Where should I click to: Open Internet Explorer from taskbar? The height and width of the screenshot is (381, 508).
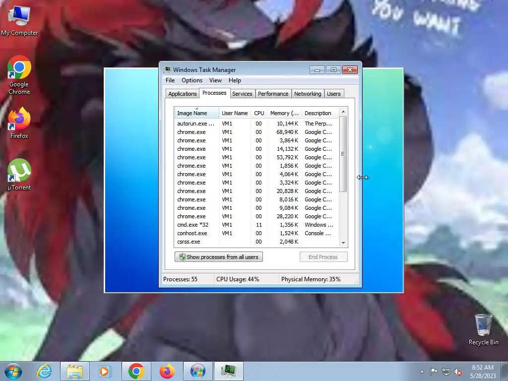pyautogui.click(x=44, y=371)
